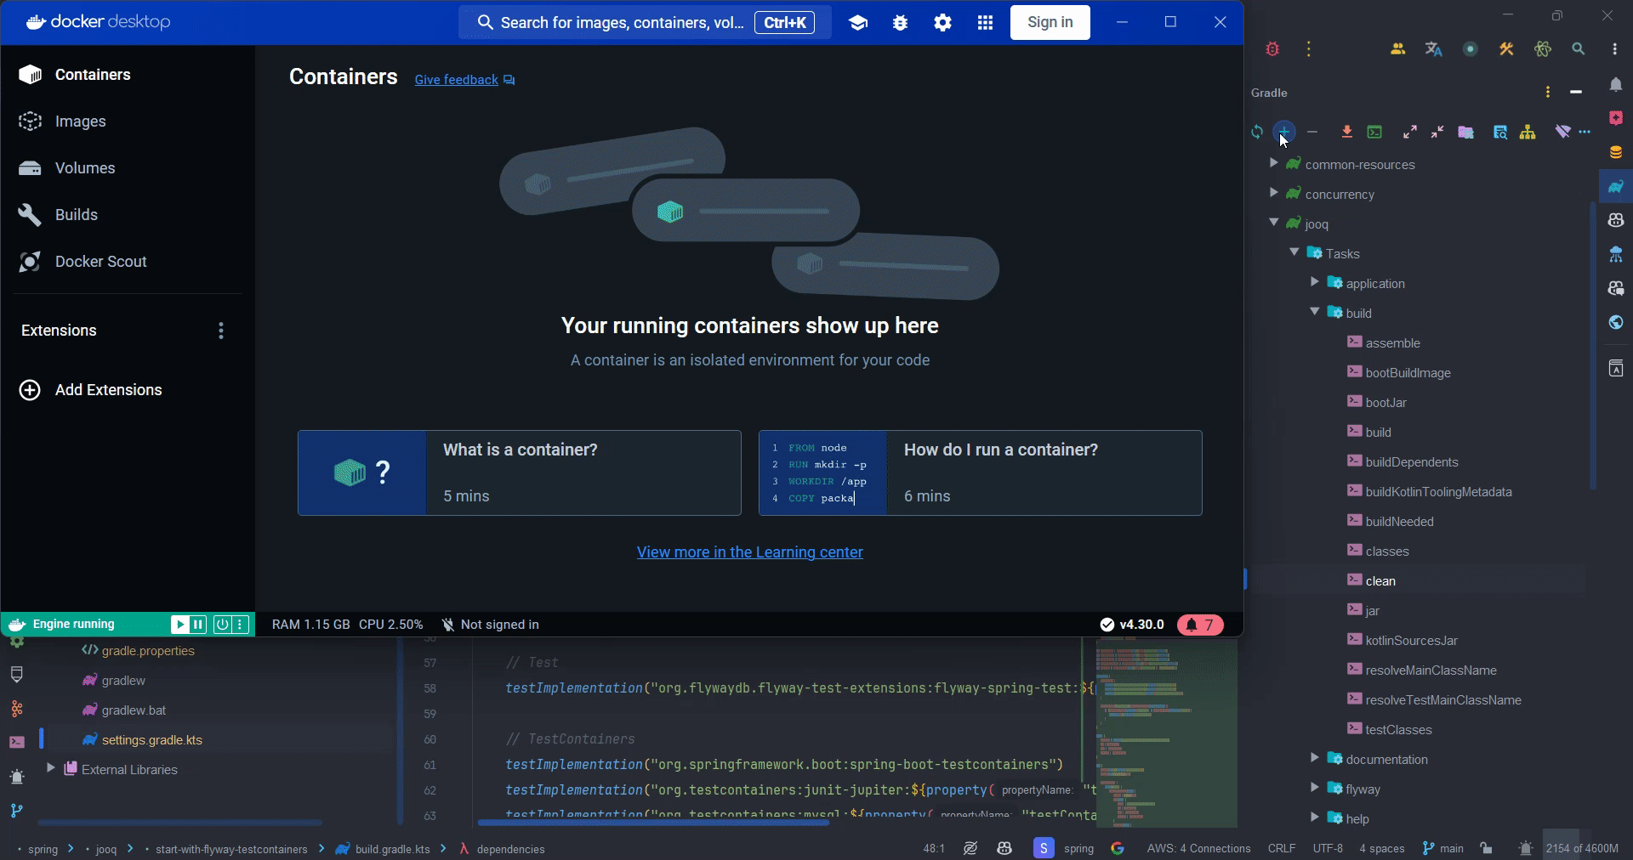This screenshot has height=860, width=1633.
Task: Open the Docker apps grid icon
Action: point(985,23)
